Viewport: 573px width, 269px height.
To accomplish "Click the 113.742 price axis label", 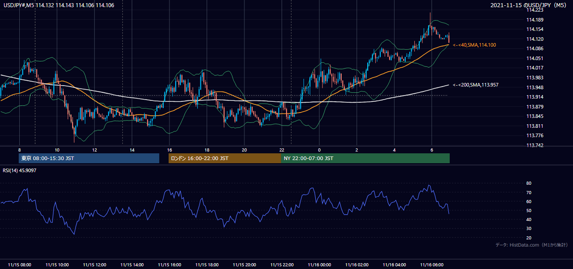I will [x=535, y=145].
